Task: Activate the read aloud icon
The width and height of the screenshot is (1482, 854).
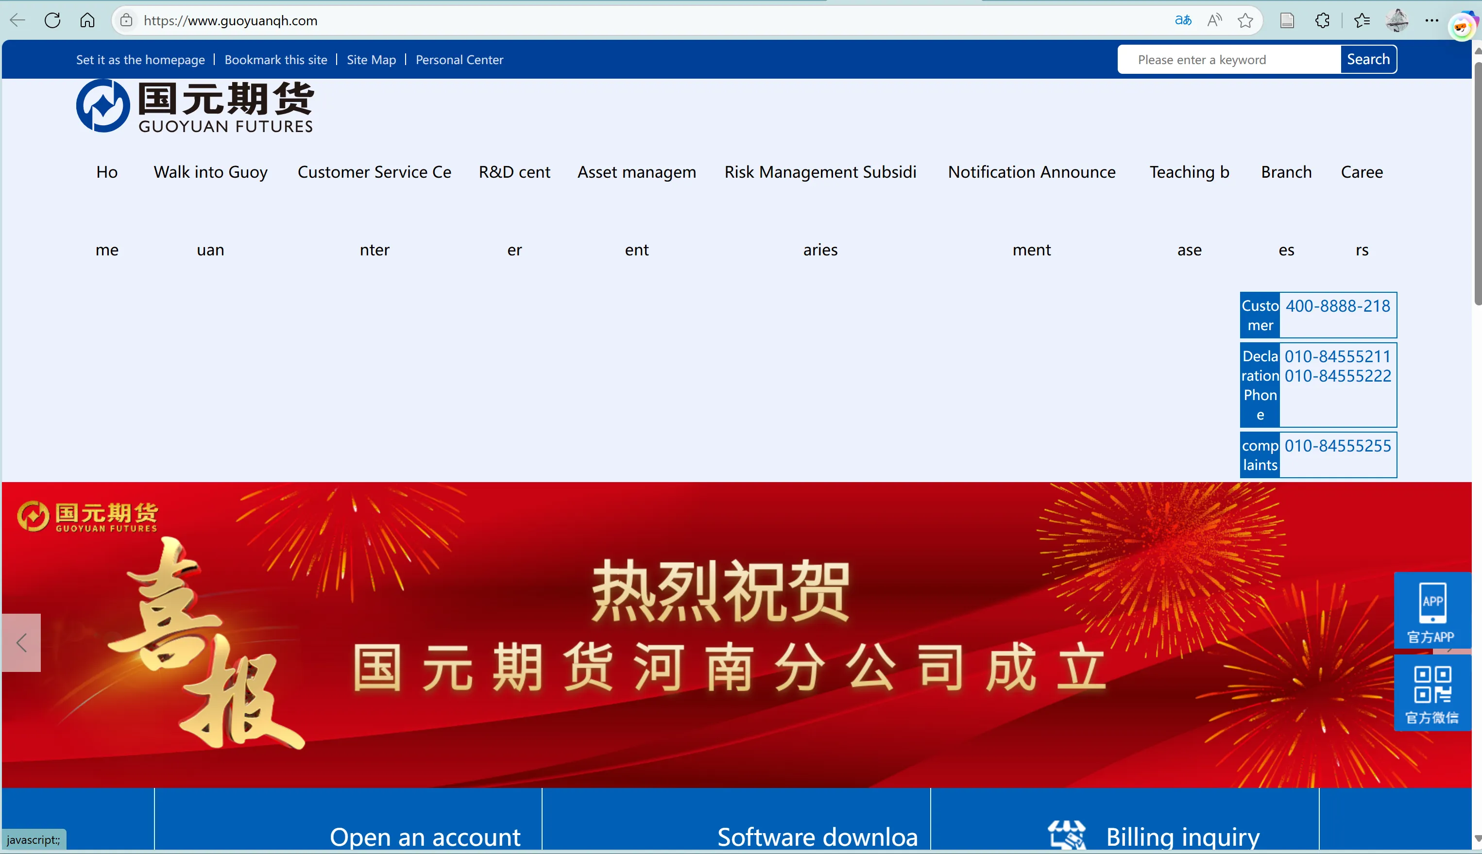Action: click(x=1214, y=20)
